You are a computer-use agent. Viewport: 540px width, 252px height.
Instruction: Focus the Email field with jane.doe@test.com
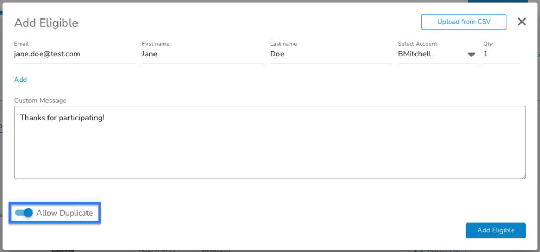click(75, 54)
